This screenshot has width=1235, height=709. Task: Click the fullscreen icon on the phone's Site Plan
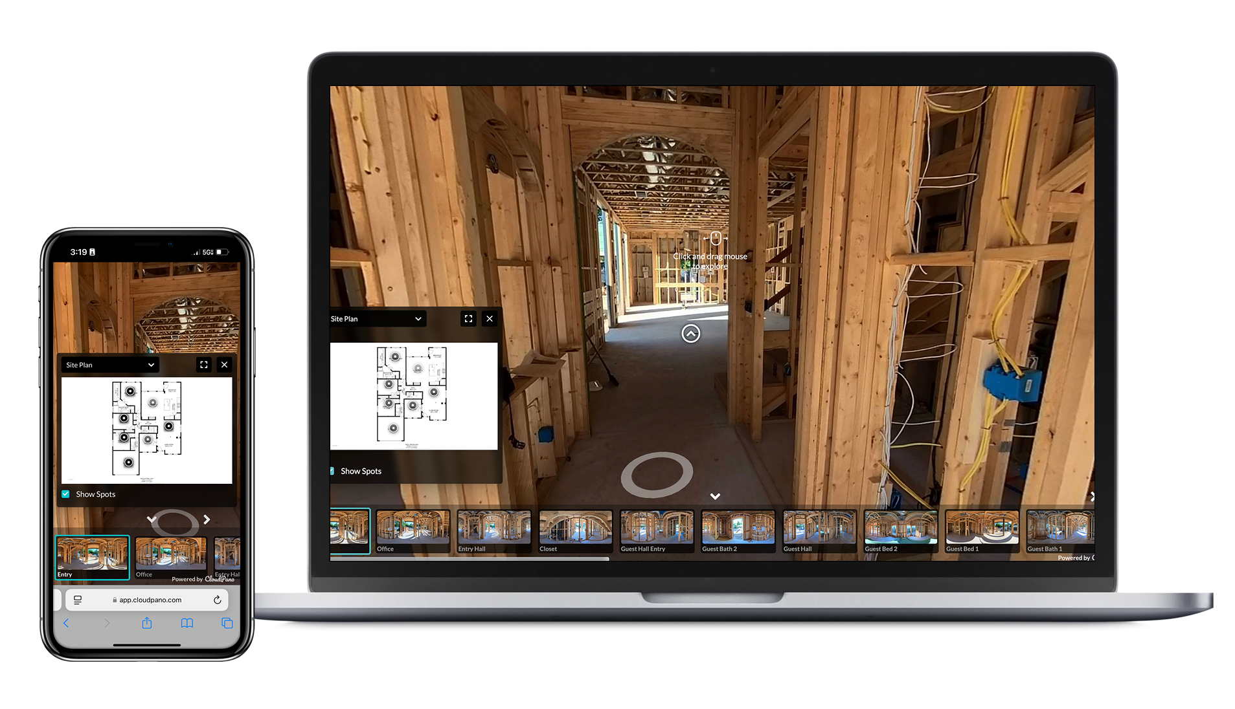click(204, 365)
